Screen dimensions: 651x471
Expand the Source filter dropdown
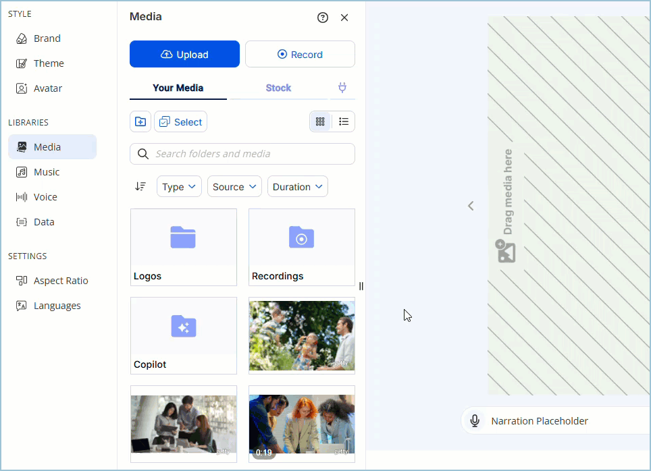tap(234, 187)
